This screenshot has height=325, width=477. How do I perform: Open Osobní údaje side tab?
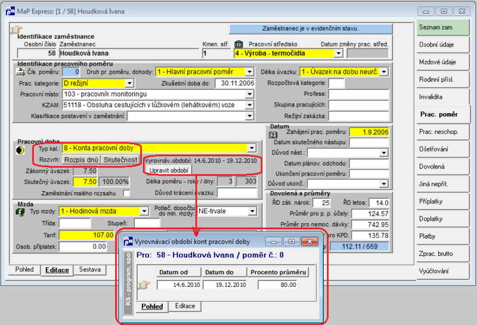[x=443, y=45]
